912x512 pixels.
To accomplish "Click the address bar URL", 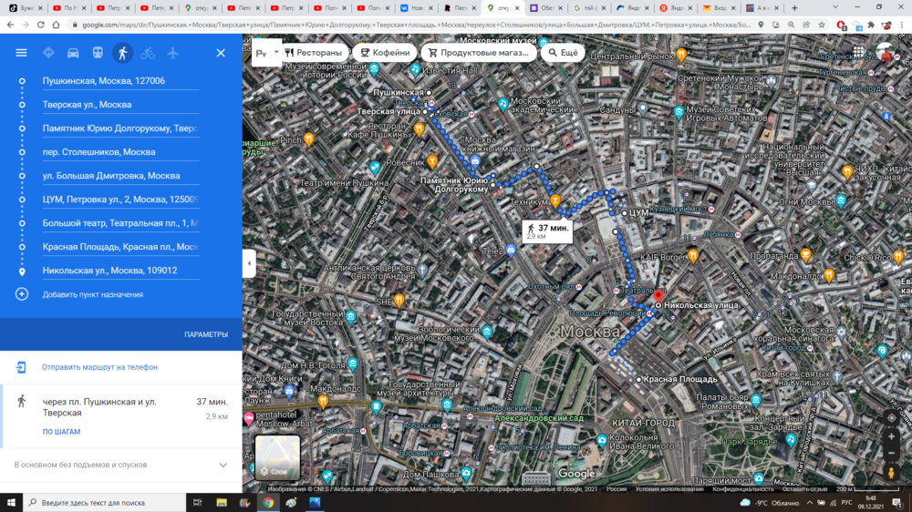I will [417, 25].
